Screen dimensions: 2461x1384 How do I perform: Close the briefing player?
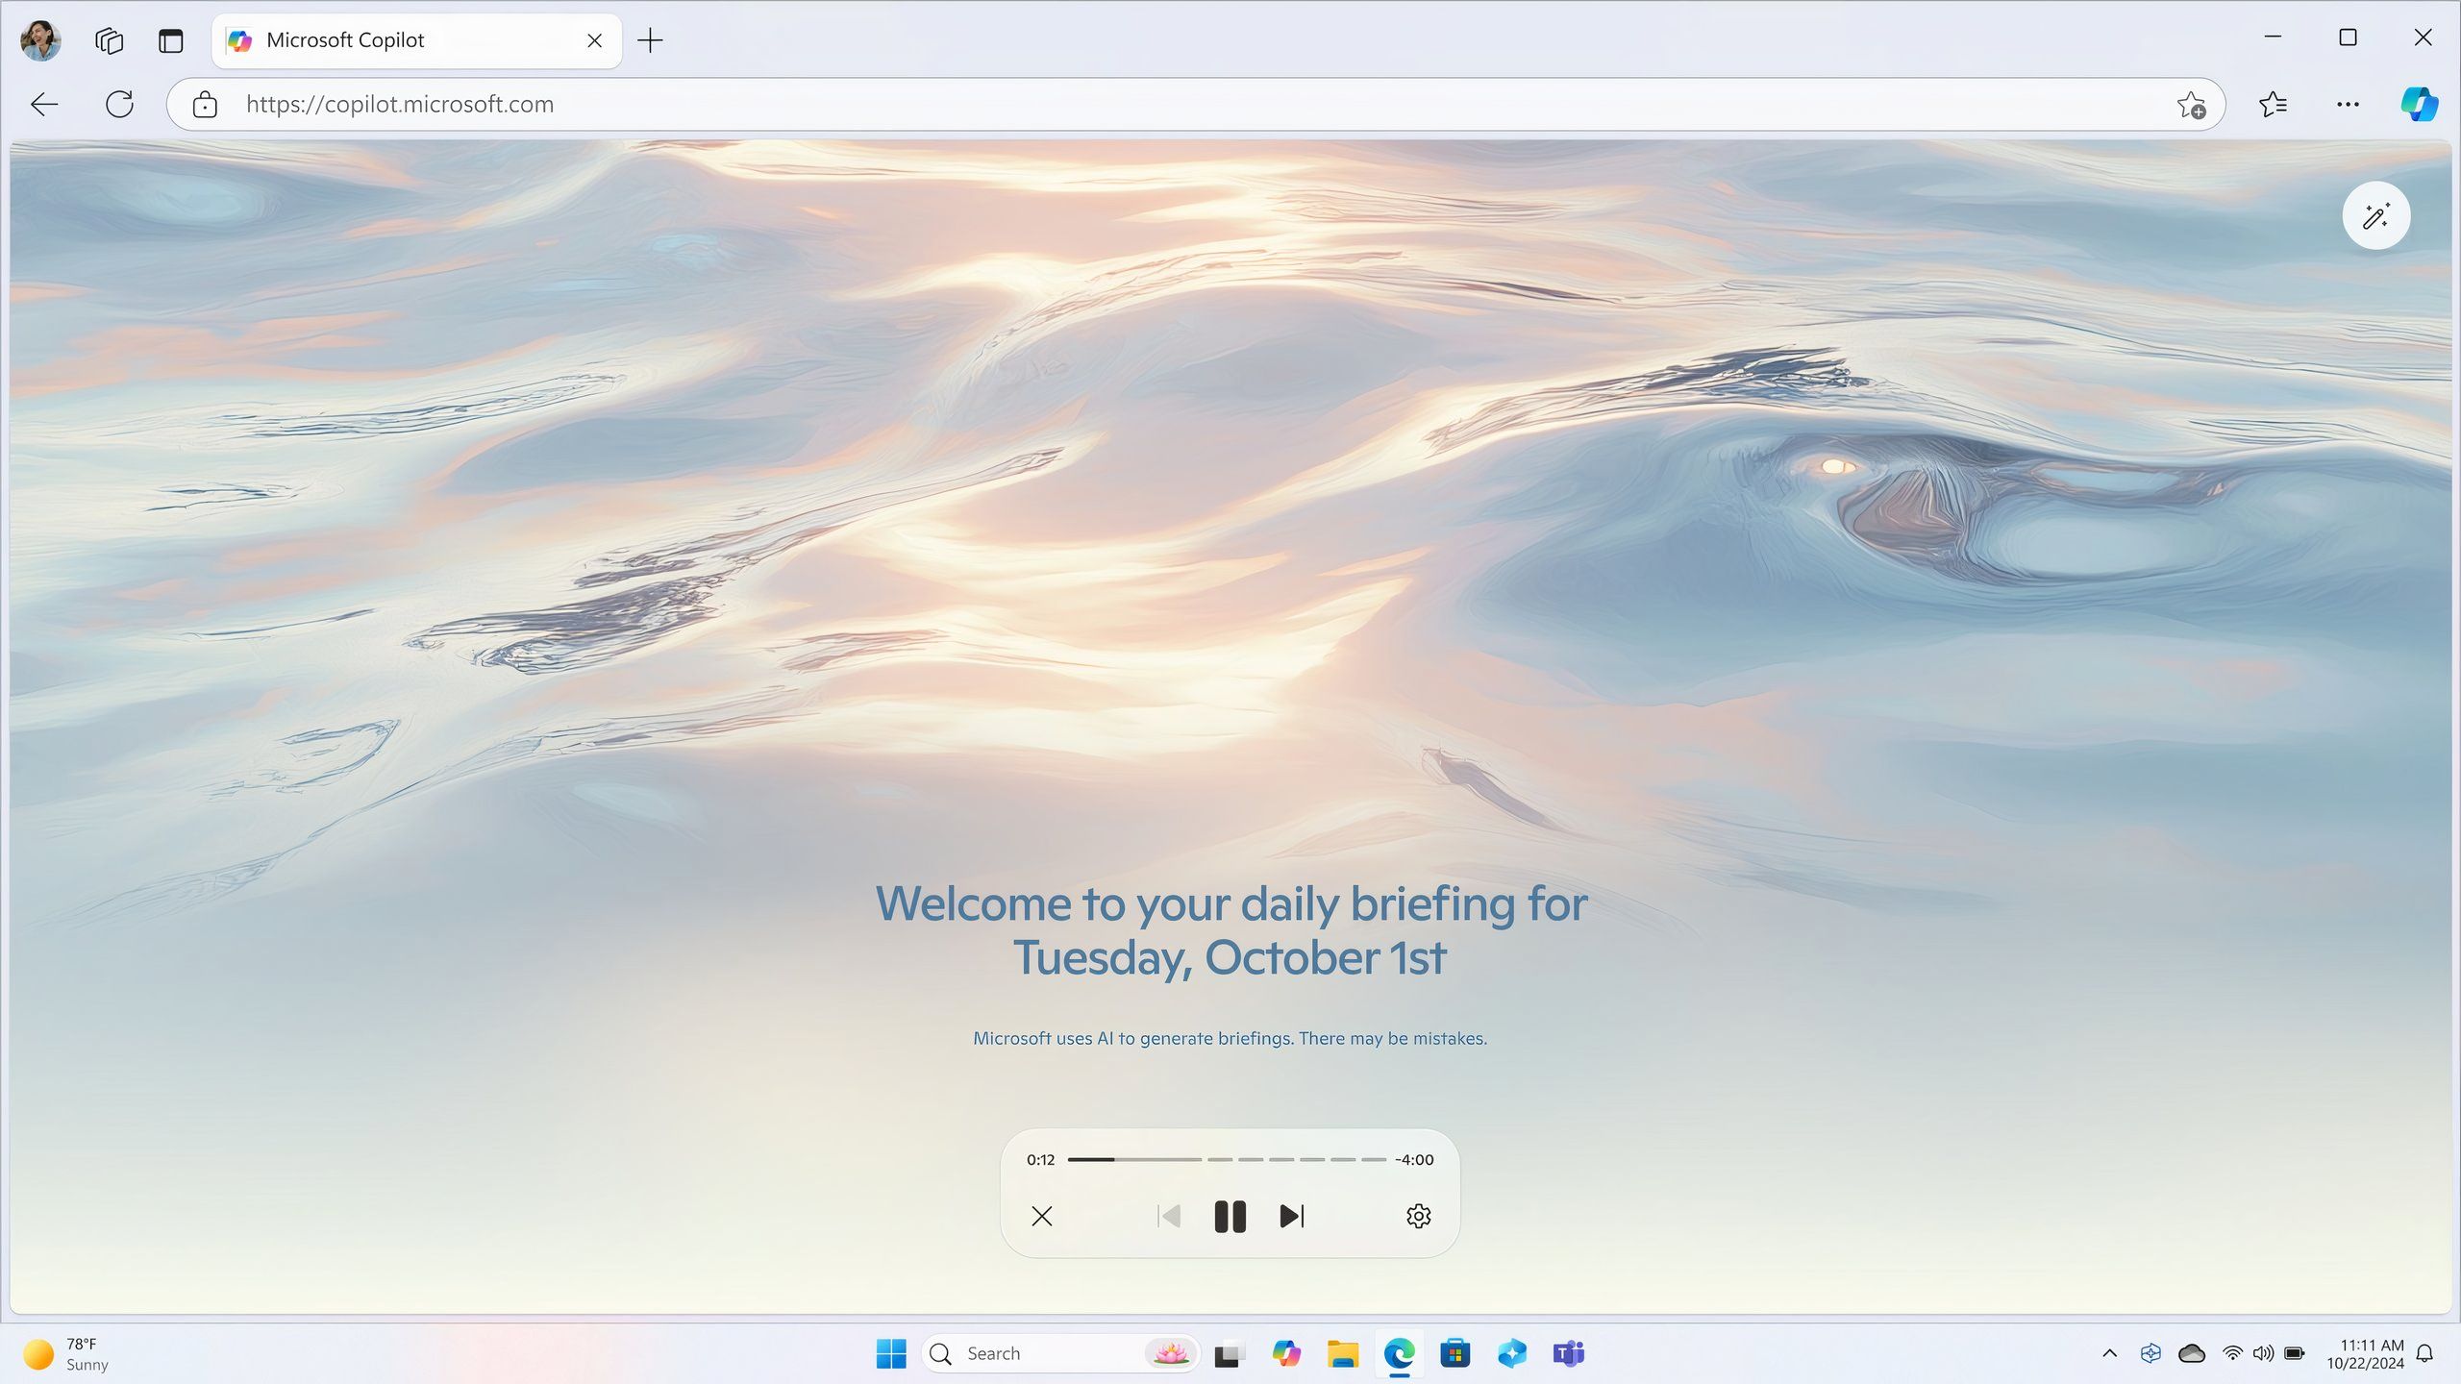(1041, 1217)
